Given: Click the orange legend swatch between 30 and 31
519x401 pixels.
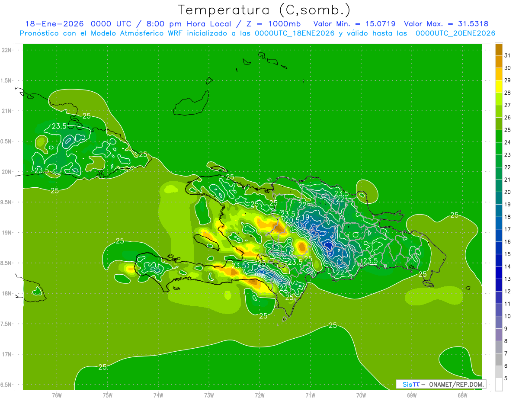Looking at the screenshot, I should click(499, 62).
